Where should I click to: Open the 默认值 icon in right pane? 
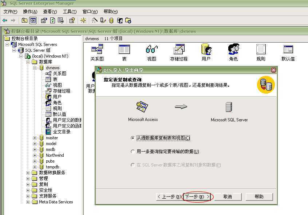pyautogui.click(x=288, y=52)
